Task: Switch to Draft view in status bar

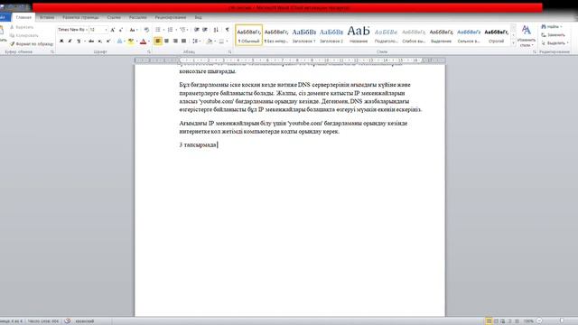Action: pyautogui.click(x=517, y=321)
